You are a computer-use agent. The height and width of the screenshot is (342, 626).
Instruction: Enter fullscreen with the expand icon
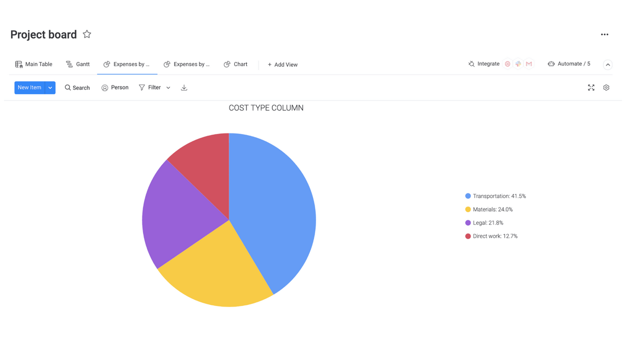(x=591, y=88)
